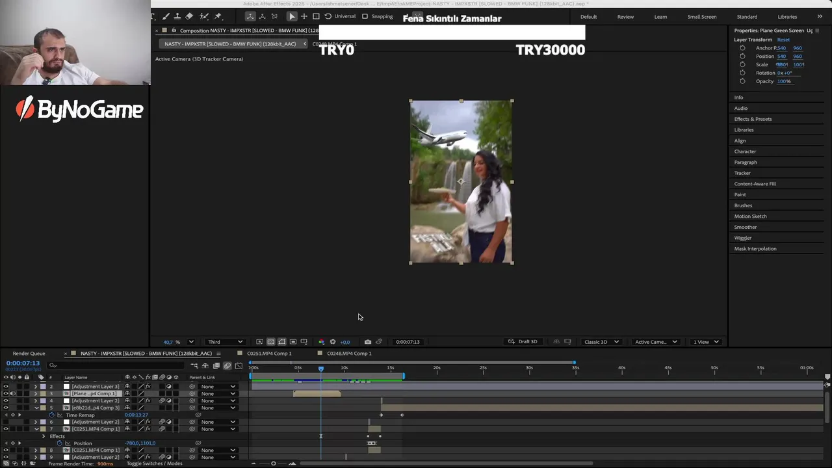Mute audio of layer 3 Plane Comp 1
The width and height of the screenshot is (832, 468).
pos(12,393)
